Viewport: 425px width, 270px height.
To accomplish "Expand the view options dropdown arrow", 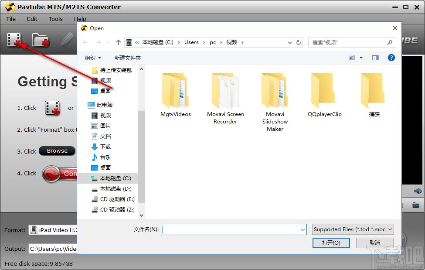I will tap(361, 58).
